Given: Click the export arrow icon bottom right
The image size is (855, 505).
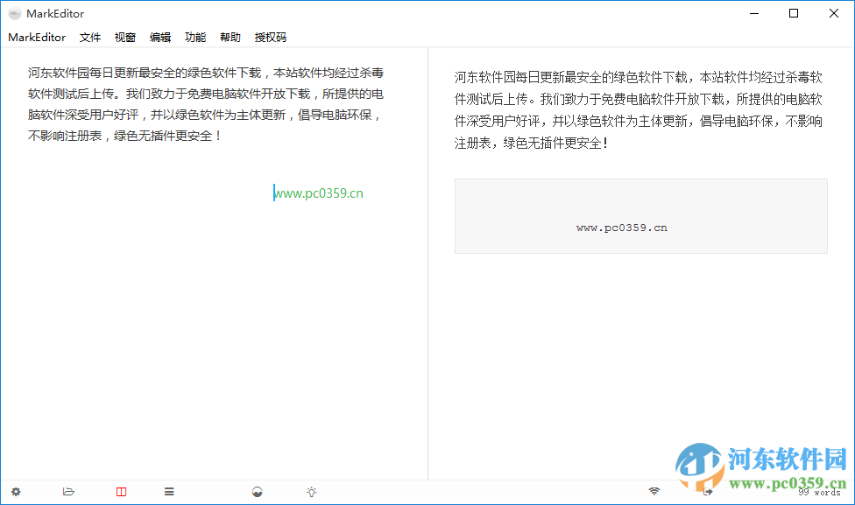Looking at the screenshot, I should click(x=708, y=492).
